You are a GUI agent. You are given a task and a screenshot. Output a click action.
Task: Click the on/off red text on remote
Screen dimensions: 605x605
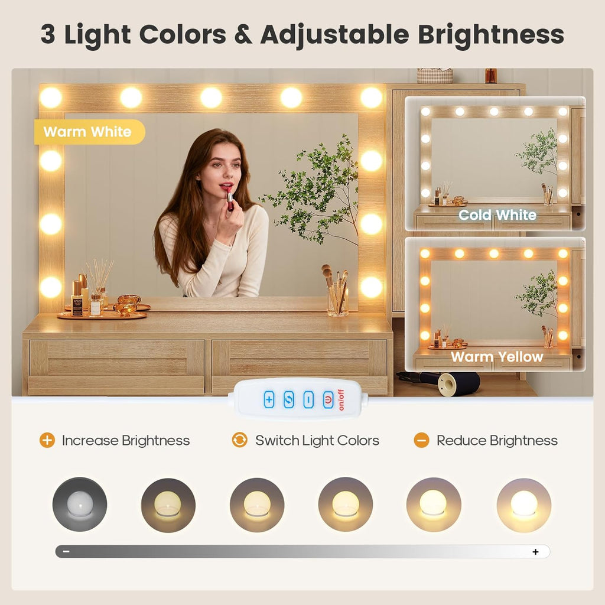coord(341,400)
